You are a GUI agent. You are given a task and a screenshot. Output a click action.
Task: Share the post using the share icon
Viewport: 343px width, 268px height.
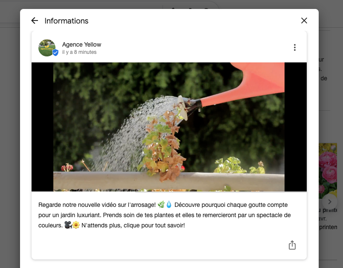292,245
